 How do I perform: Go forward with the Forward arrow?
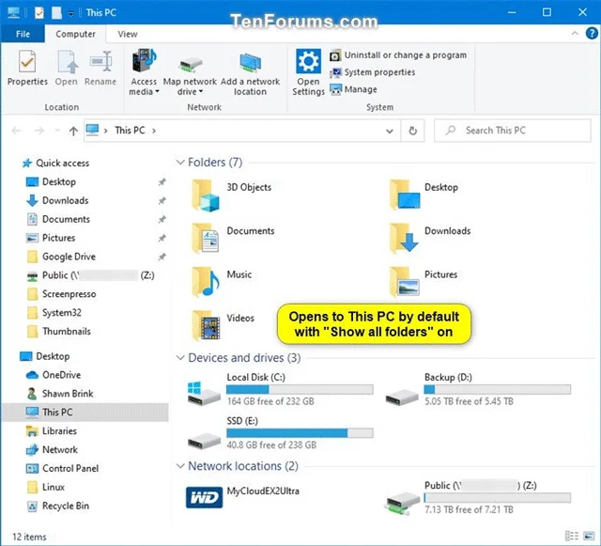coord(39,131)
